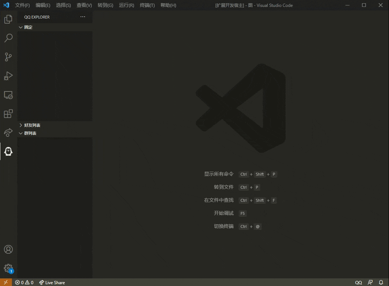The image size is (389, 286).
Task: Open the 运行(R) menu
Action: click(x=127, y=5)
